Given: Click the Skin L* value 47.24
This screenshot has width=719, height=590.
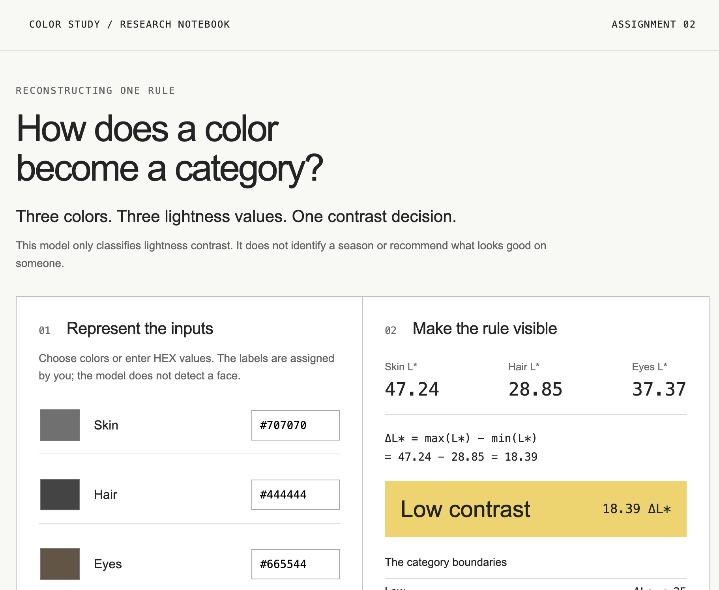Looking at the screenshot, I should 412,389.
